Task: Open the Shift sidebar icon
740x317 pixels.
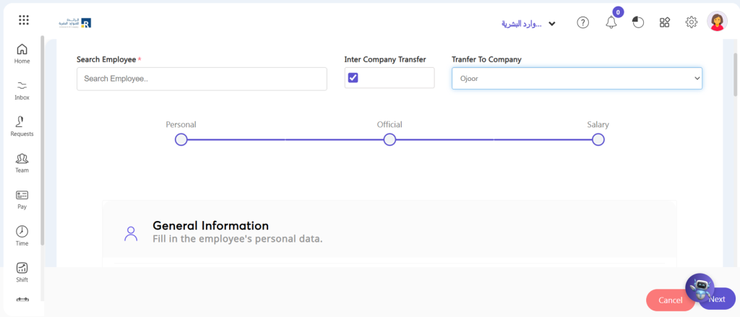Action: pos(22,272)
